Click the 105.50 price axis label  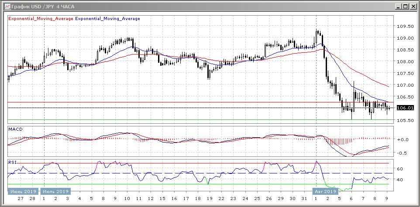406,120
